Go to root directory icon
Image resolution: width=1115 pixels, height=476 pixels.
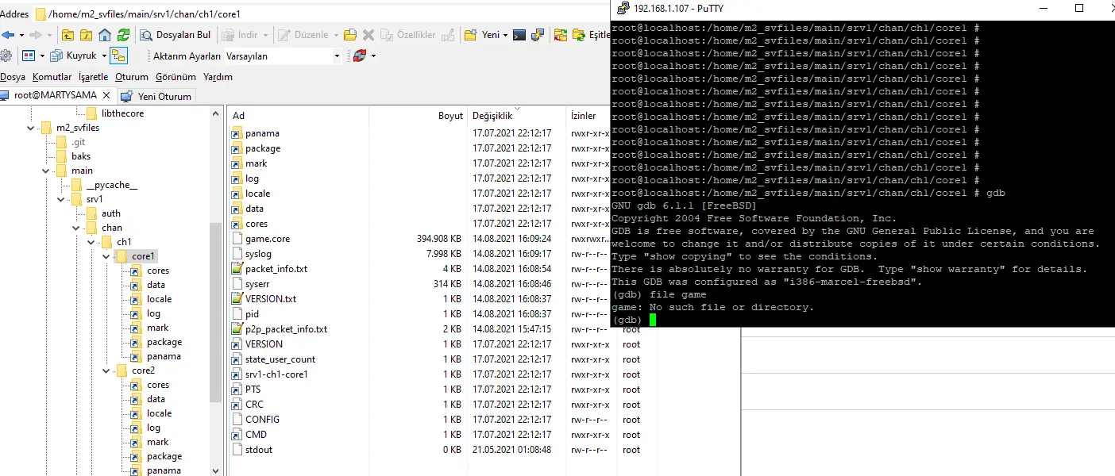tap(87, 35)
